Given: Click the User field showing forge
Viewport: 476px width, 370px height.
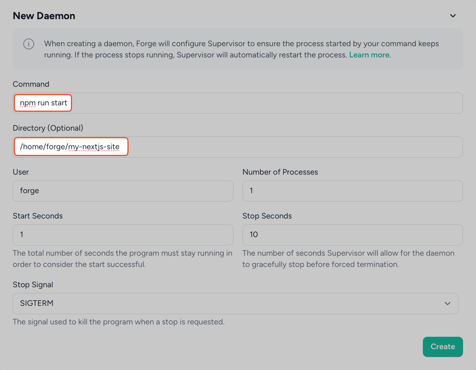Looking at the screenshot, I should [123, 191].
